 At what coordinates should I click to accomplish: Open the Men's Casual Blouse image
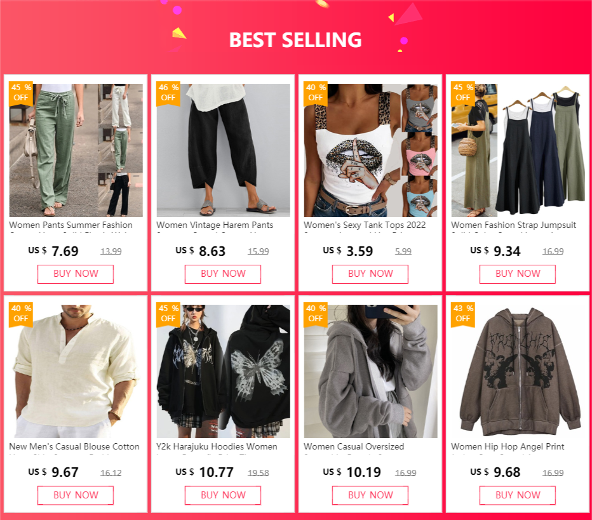pyautogui.click(x=76, y=371)
